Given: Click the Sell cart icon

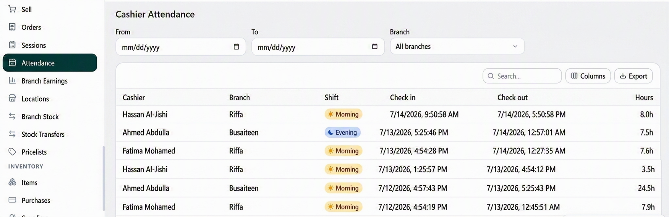Looking at the screenshot, I should coord(12,9).
